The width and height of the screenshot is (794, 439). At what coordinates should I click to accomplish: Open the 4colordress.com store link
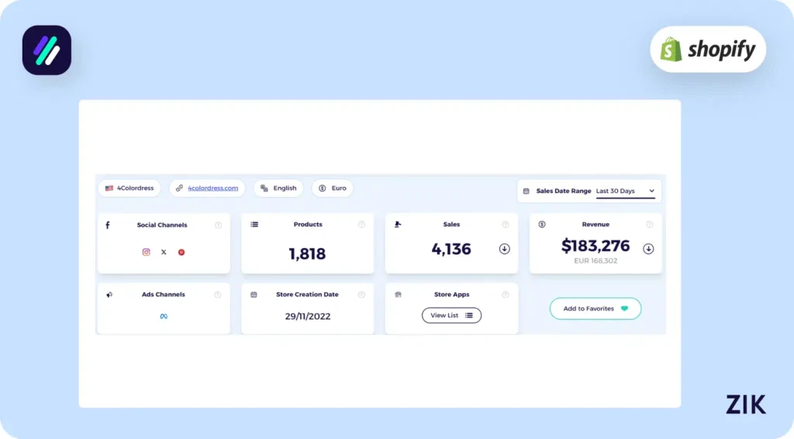[212, 188]
